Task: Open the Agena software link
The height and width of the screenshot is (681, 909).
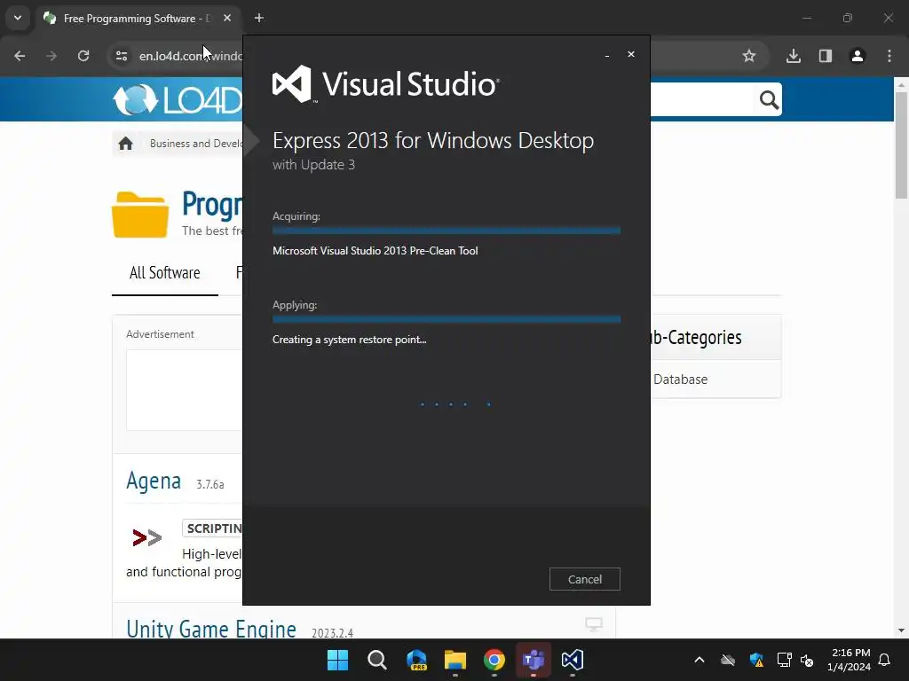Action: (154, 481)
